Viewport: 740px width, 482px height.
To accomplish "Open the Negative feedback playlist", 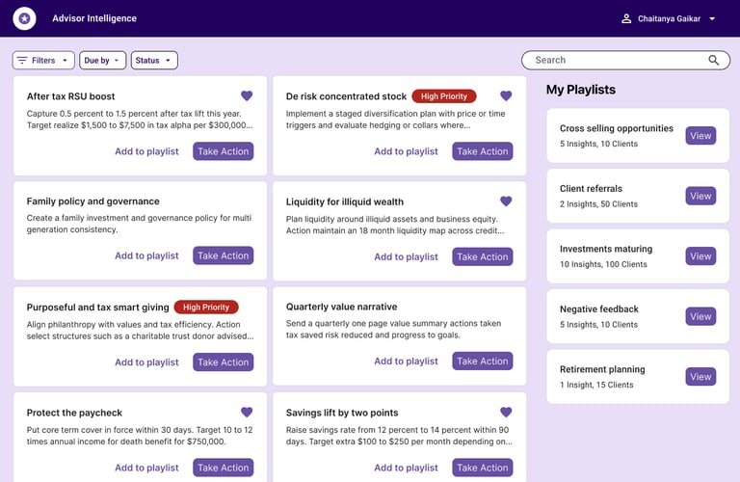I will click(x=700, y=316).
